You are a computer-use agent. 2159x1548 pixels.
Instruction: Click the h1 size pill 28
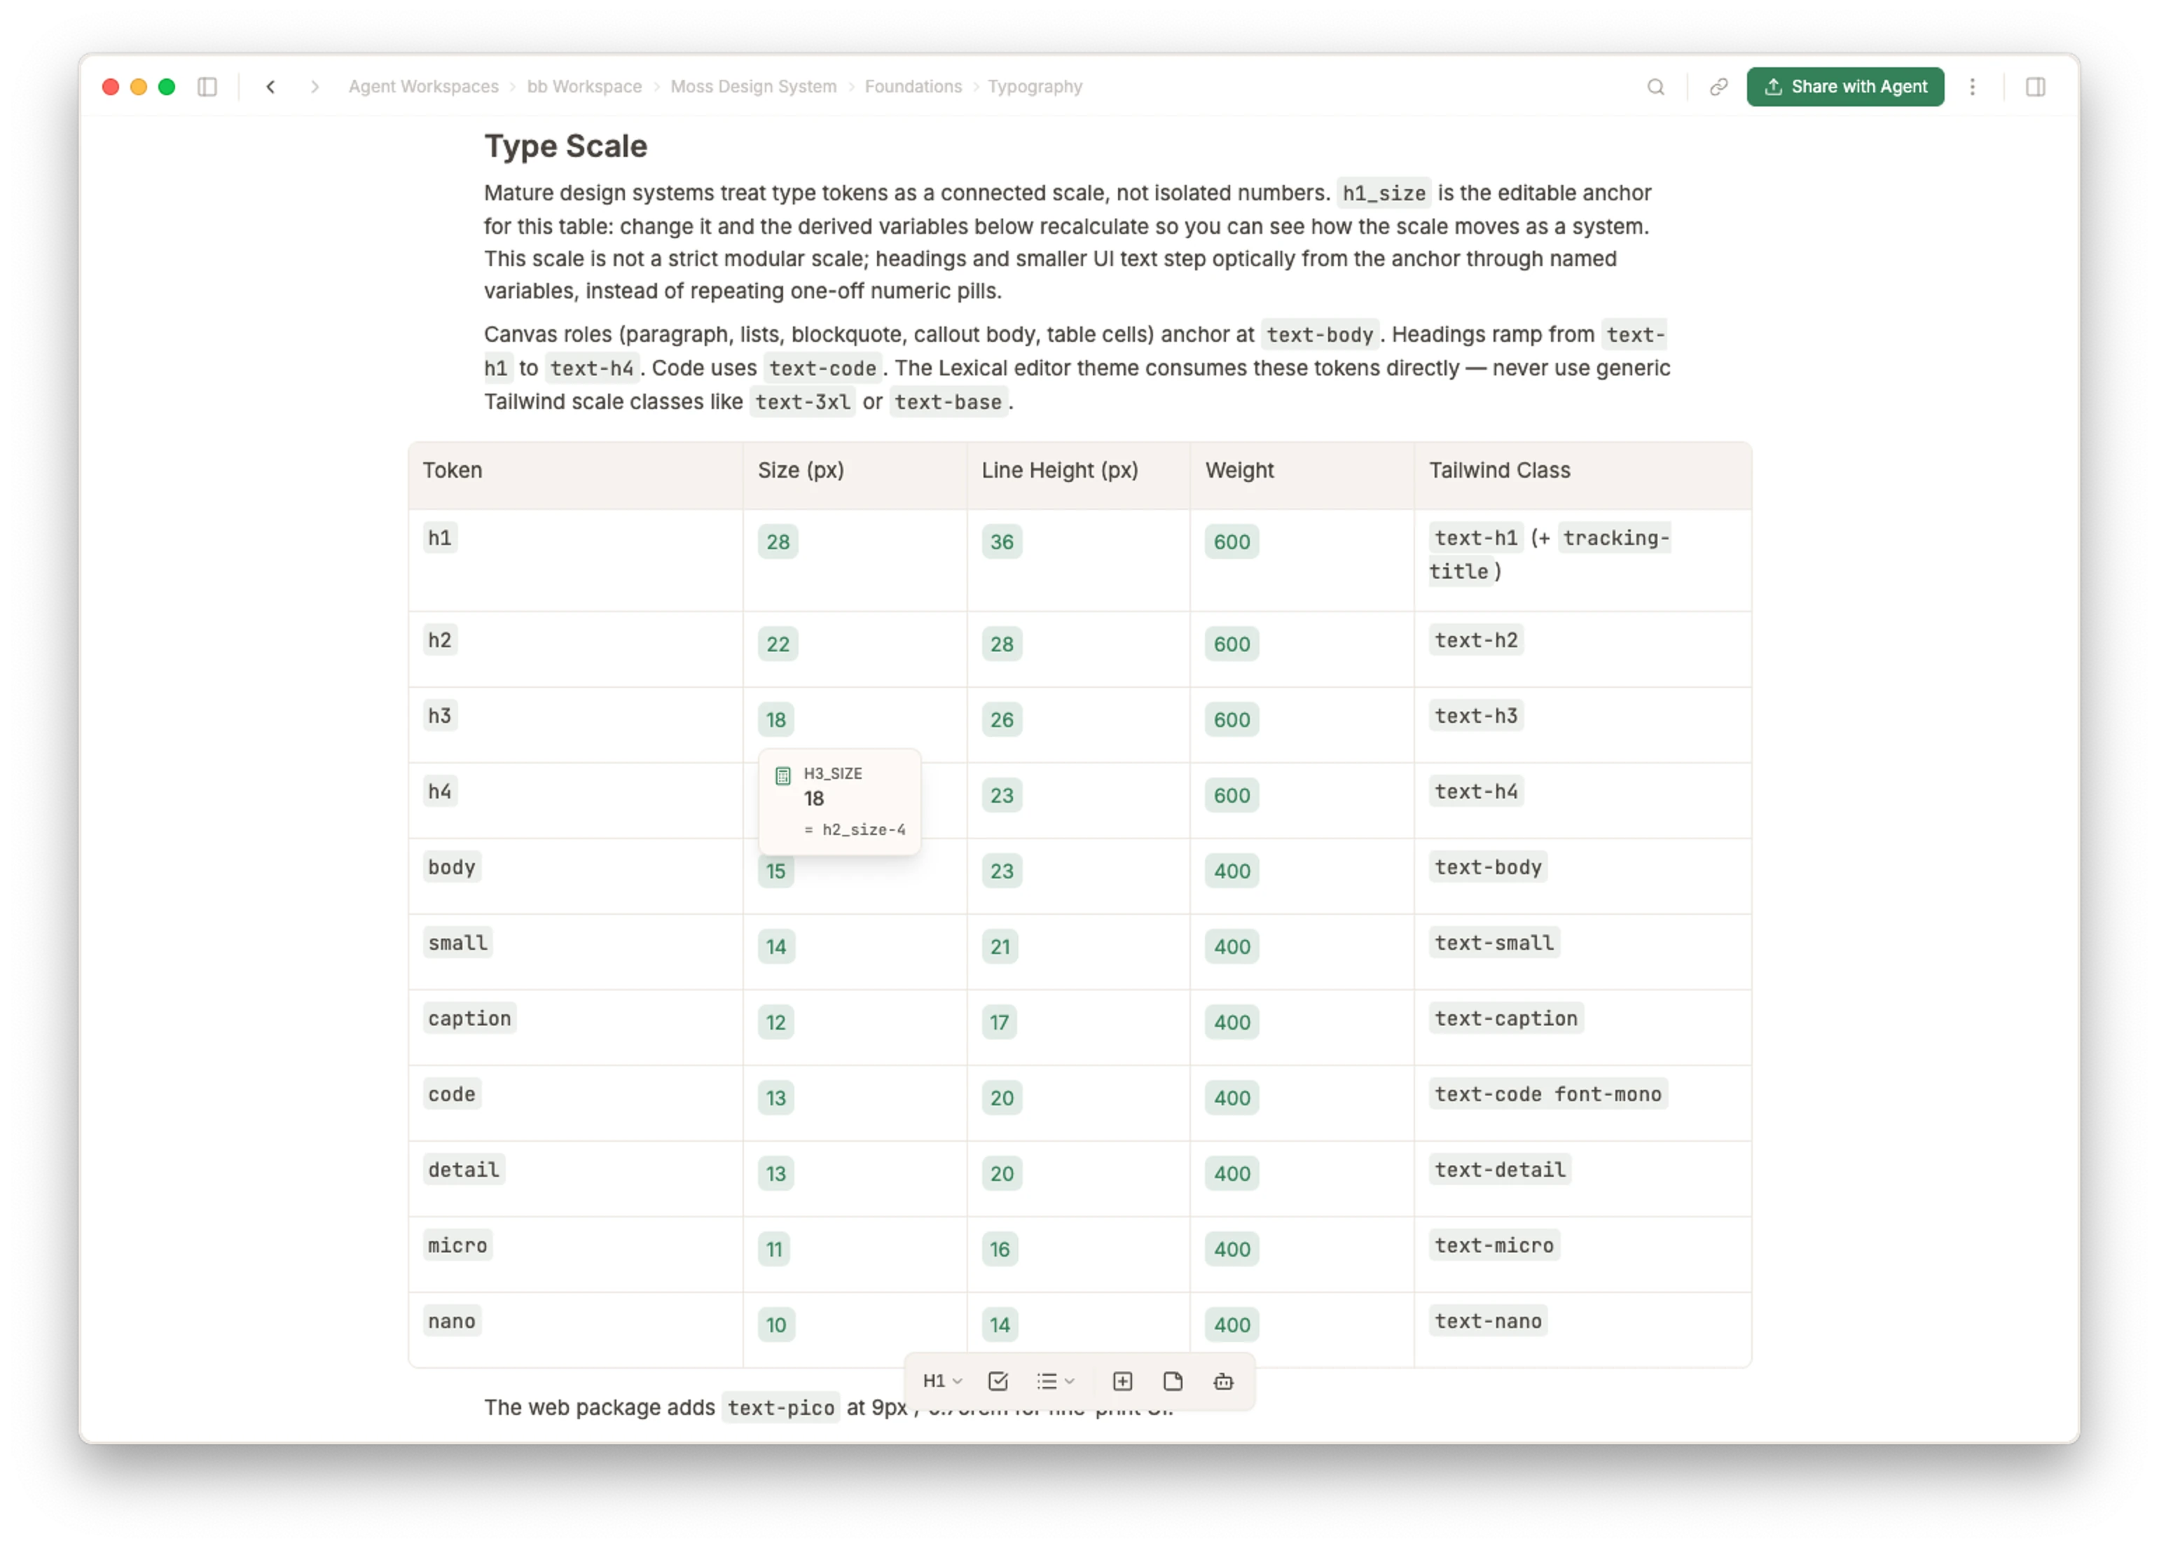(x=778, y=541)
